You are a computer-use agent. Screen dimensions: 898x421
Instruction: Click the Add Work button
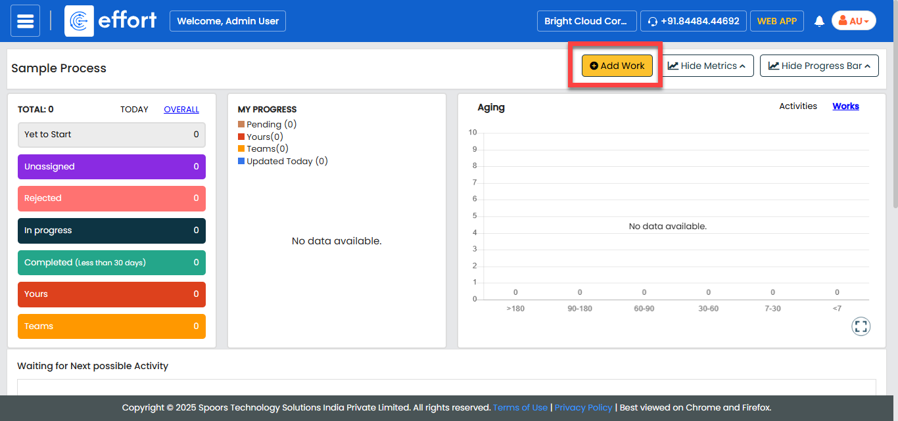point(617,66)
